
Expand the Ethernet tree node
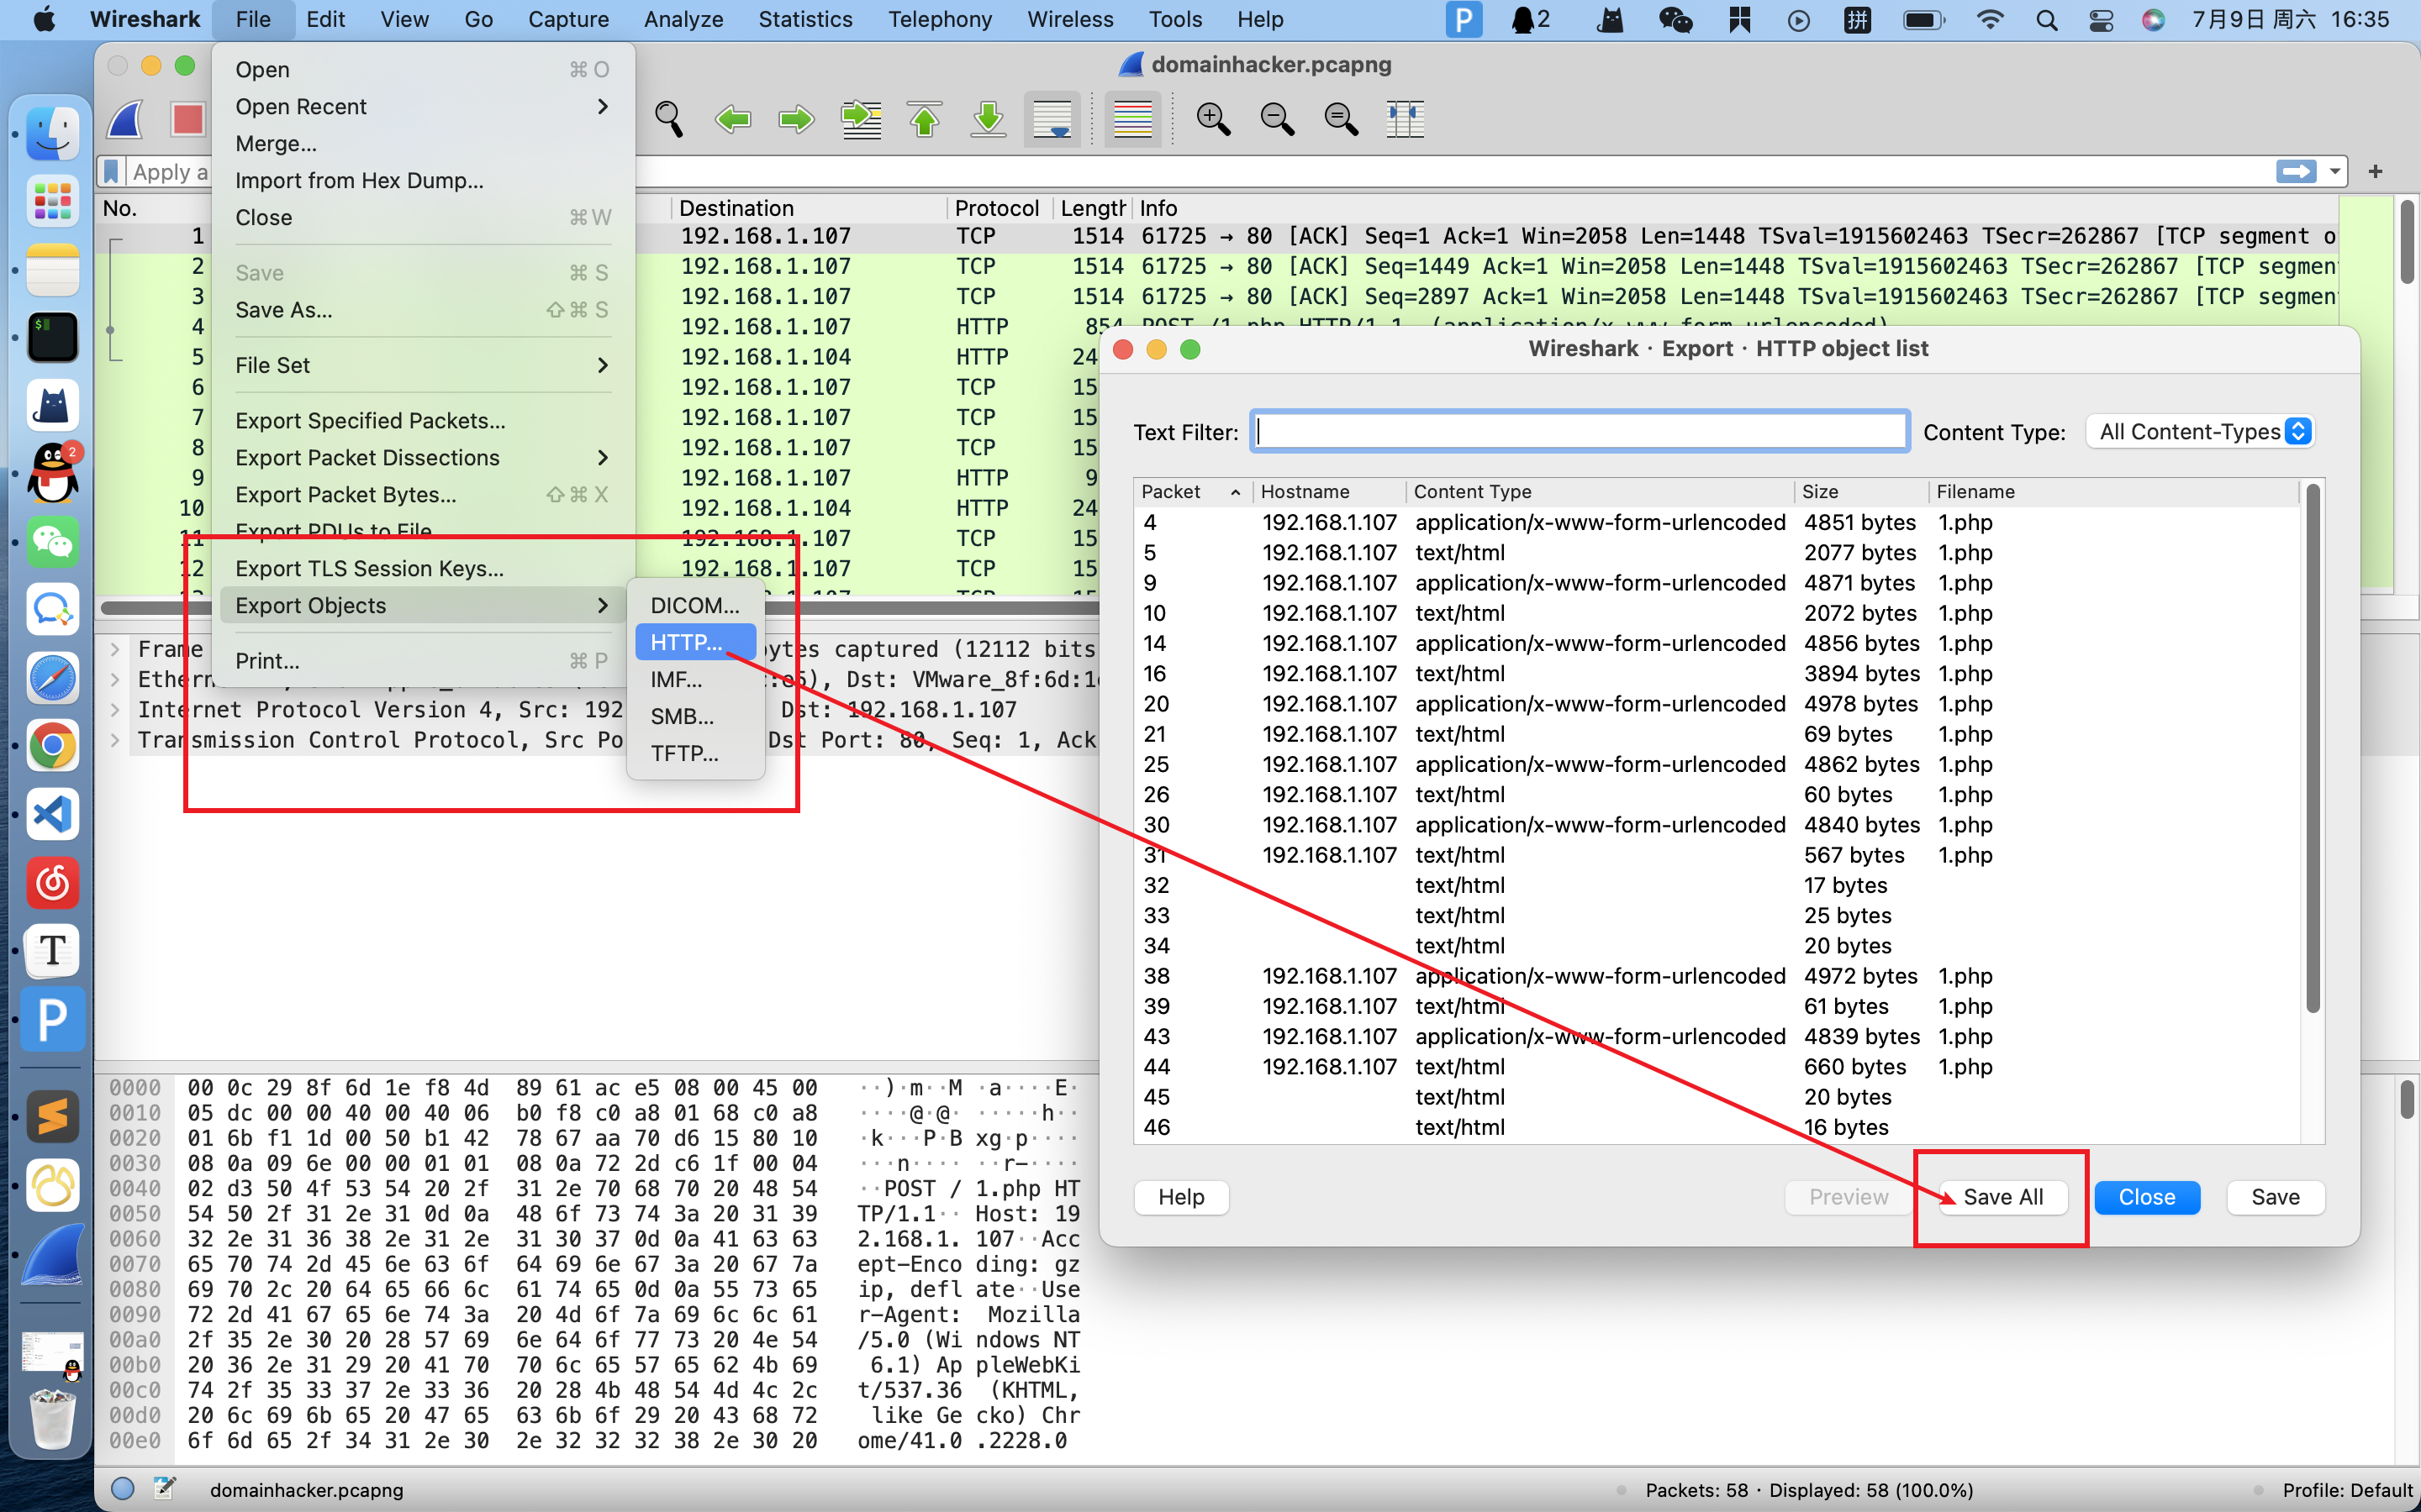click(x=115, y=679)
